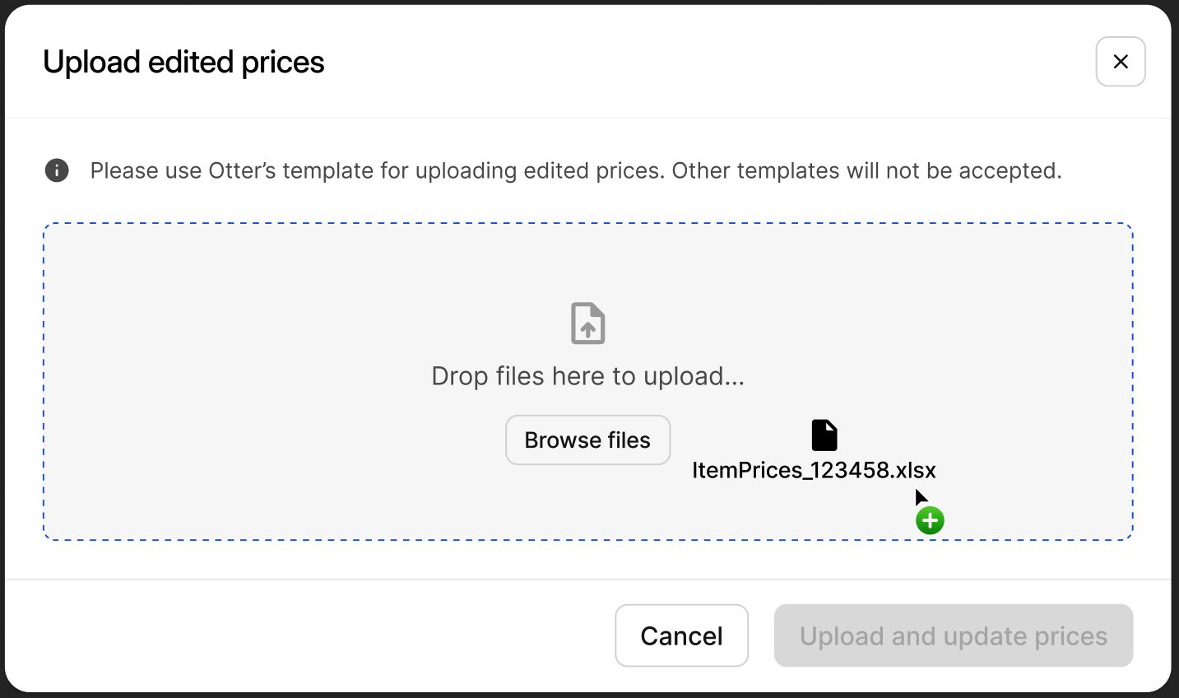
Task: Click the info circle icon
Action: [57, 170]
